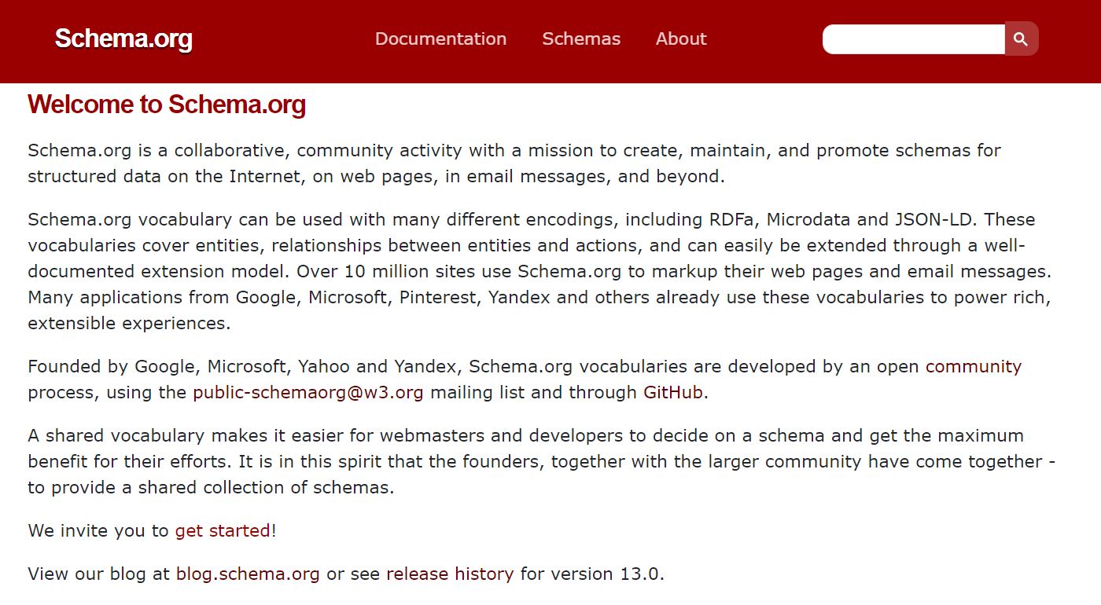Open the community link
1101x605 pixels.
(974, 366)
